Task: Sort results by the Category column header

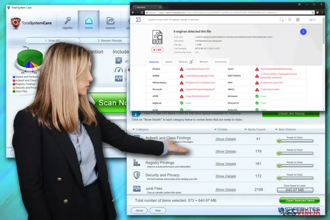Action: 141,129
